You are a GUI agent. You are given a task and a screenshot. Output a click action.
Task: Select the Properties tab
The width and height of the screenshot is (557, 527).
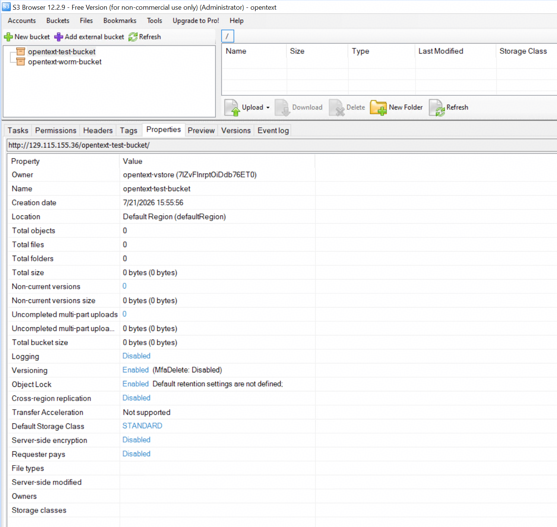coord(164,130)
